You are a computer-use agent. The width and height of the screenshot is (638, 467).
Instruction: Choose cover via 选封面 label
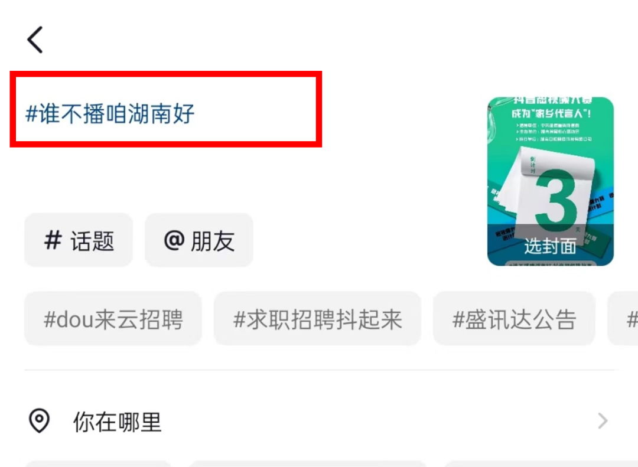point(550,246)
